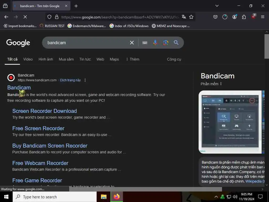Click Import bookmarks bookmark
Screen dimensions: 269x202
tap(20, 26)
